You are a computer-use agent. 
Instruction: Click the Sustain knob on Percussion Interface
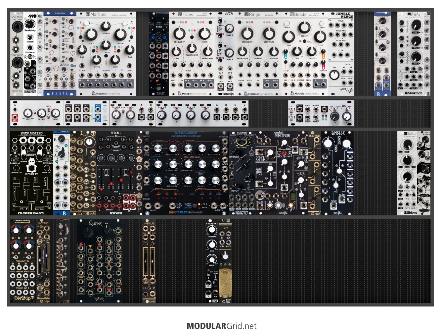30,37
